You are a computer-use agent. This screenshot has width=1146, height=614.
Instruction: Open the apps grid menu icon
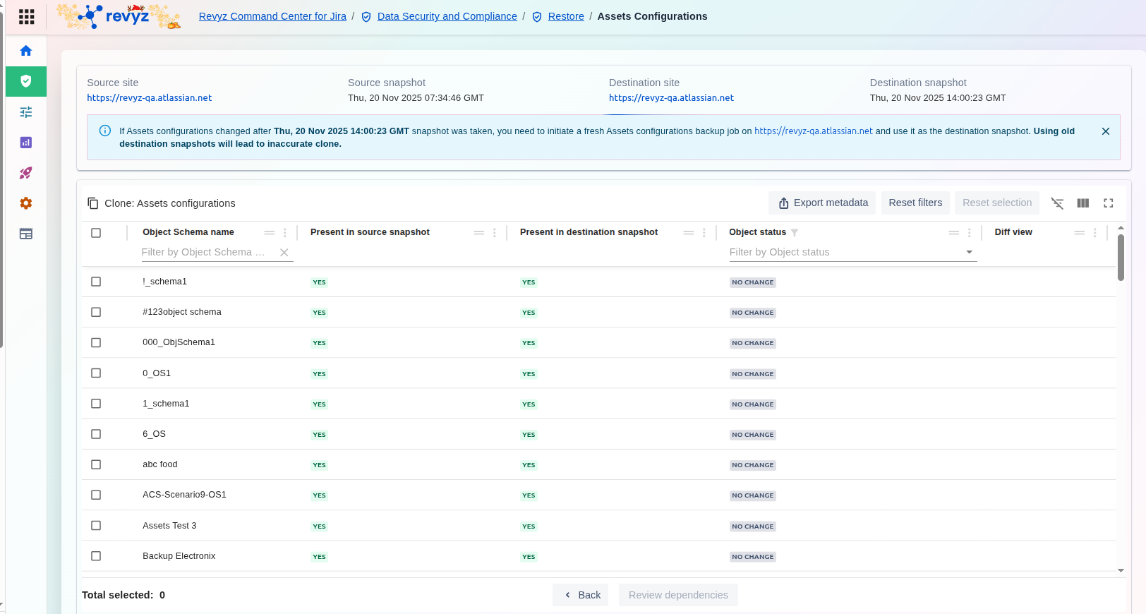click(26, 17)
